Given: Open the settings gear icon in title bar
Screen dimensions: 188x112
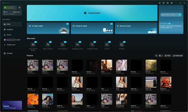Looking at the screenshot, I should pyautogui.click(x=172, y=3).
